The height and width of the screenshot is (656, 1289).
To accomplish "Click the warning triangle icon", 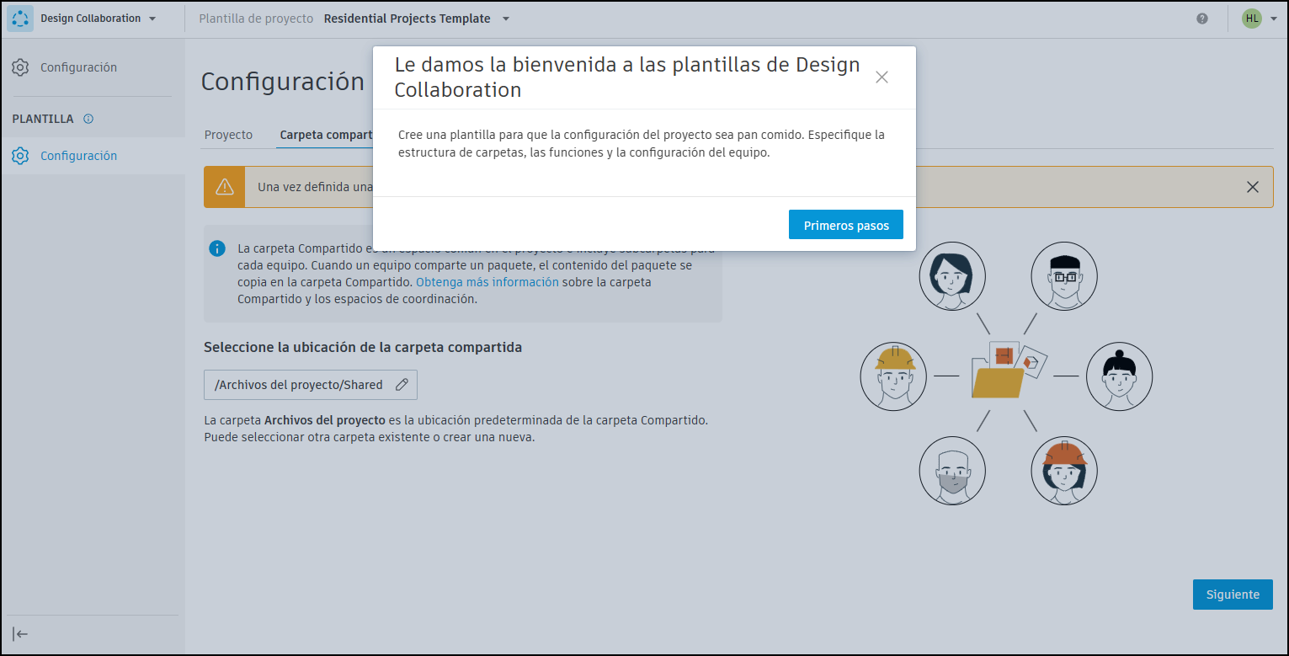I will tap(224, 187).
